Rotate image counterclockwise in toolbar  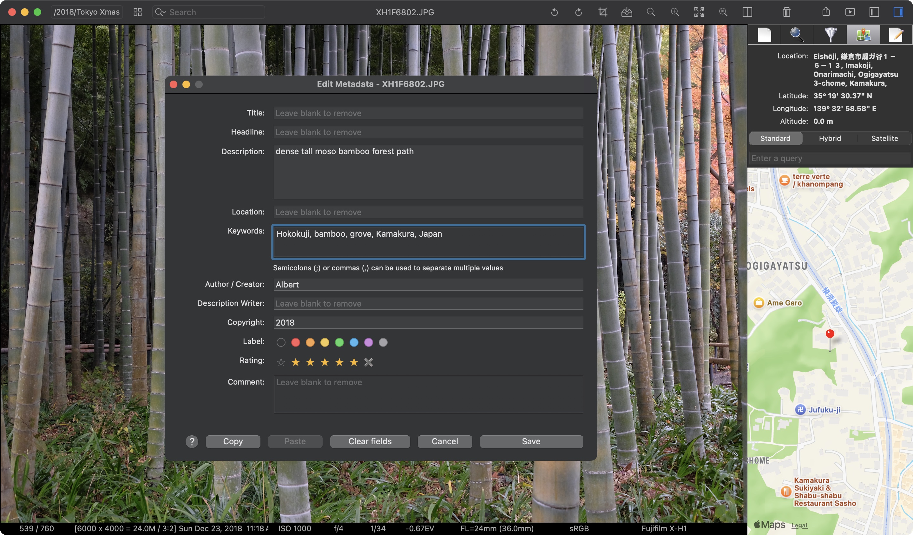554,12
